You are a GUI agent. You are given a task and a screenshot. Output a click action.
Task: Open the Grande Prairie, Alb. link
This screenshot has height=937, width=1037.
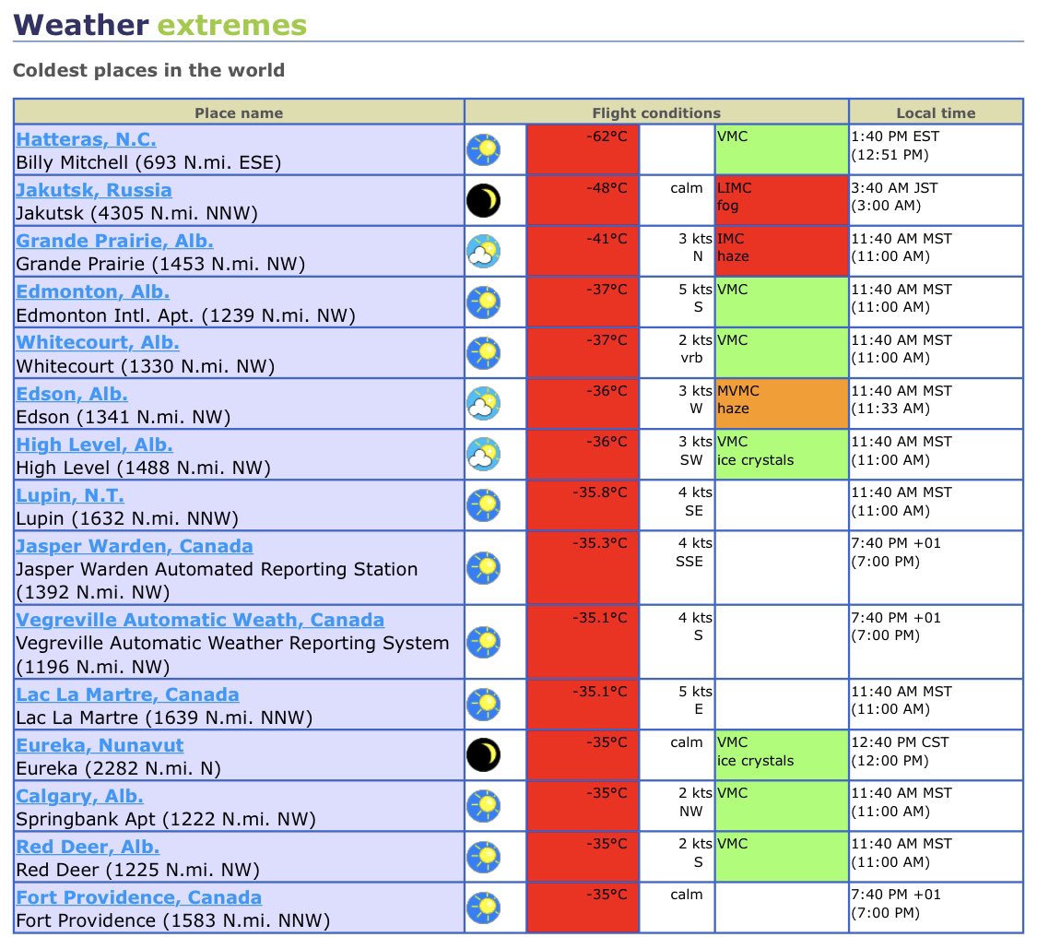point(114,241)
